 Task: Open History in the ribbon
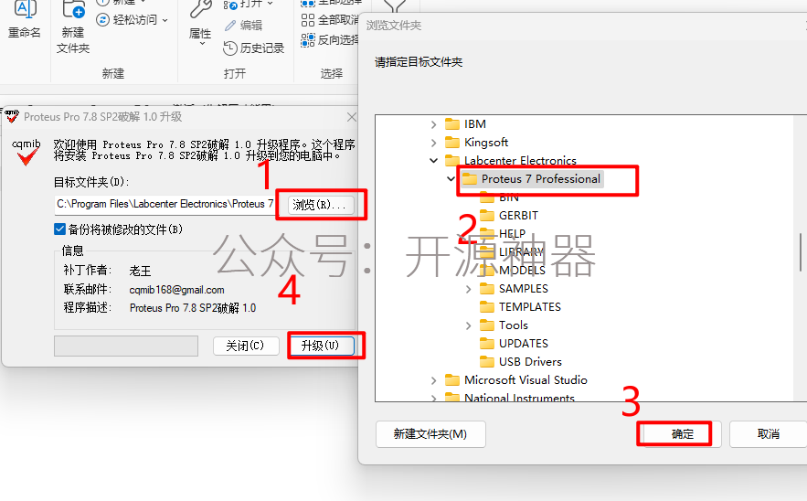(x=254, y=48)
